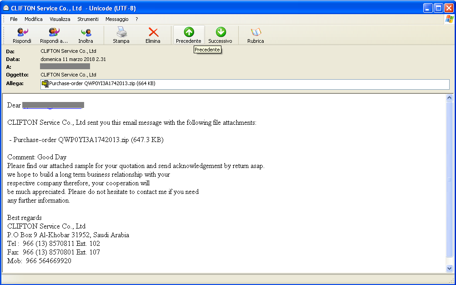Select the Purchase-order zip attachment name
Screen dimensions: 456x285
(x=102, y=84)
